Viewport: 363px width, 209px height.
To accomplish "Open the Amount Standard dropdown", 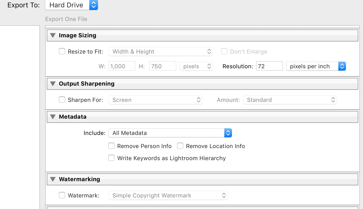I will [x=290, y=100].
